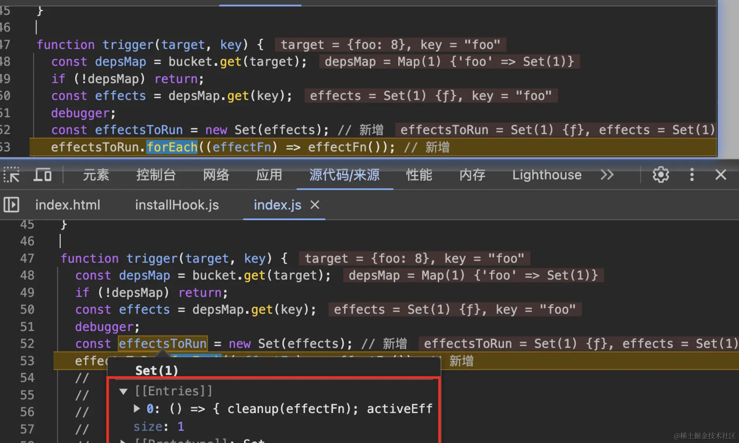Click line number 53 of paused line
Image resolution: width=739 pixels, height=443 pixels.
[27, 361]
